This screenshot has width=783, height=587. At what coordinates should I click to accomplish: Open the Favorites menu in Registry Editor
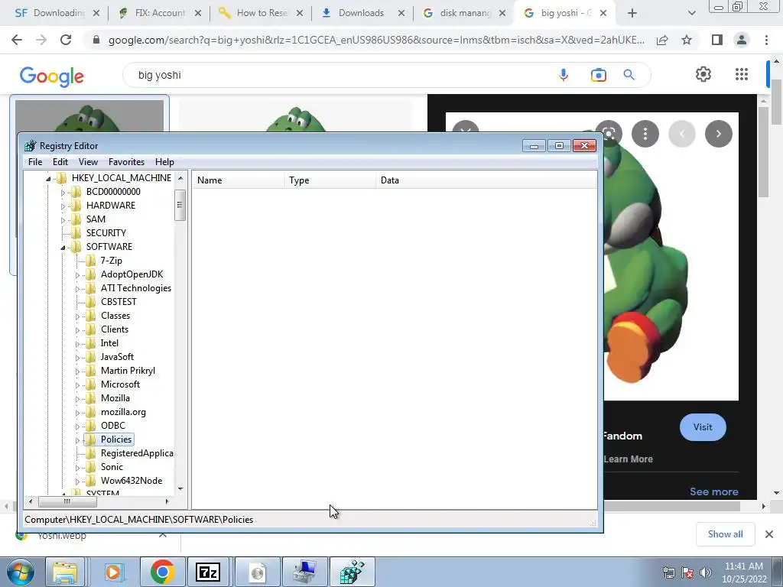[x=126, y=162]
